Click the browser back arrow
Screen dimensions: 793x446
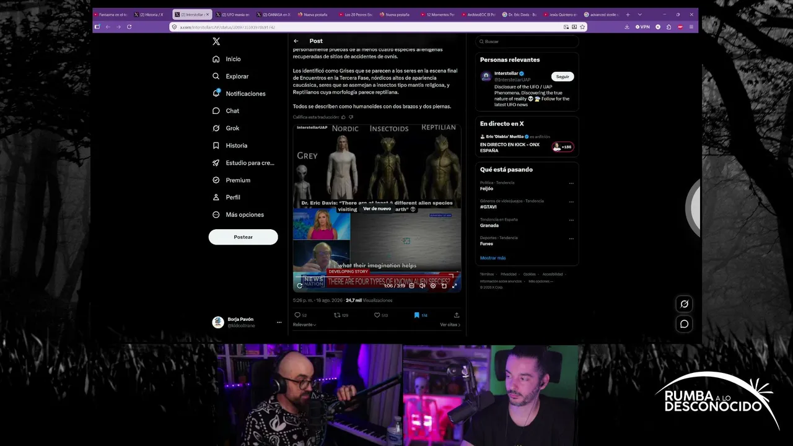pos(107,27)
